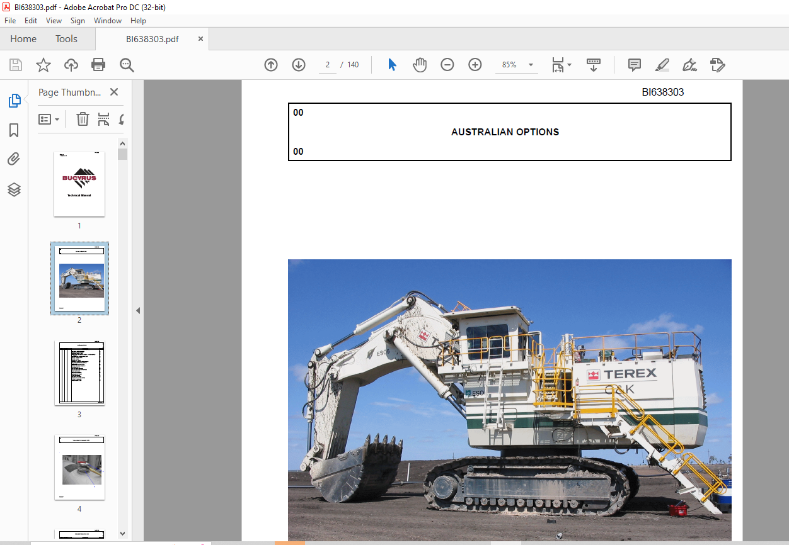Image resolution: width=789 pixels, height=545 pixels.
Task: Click the fit page scrolling icon
Action: coord(558,65)
